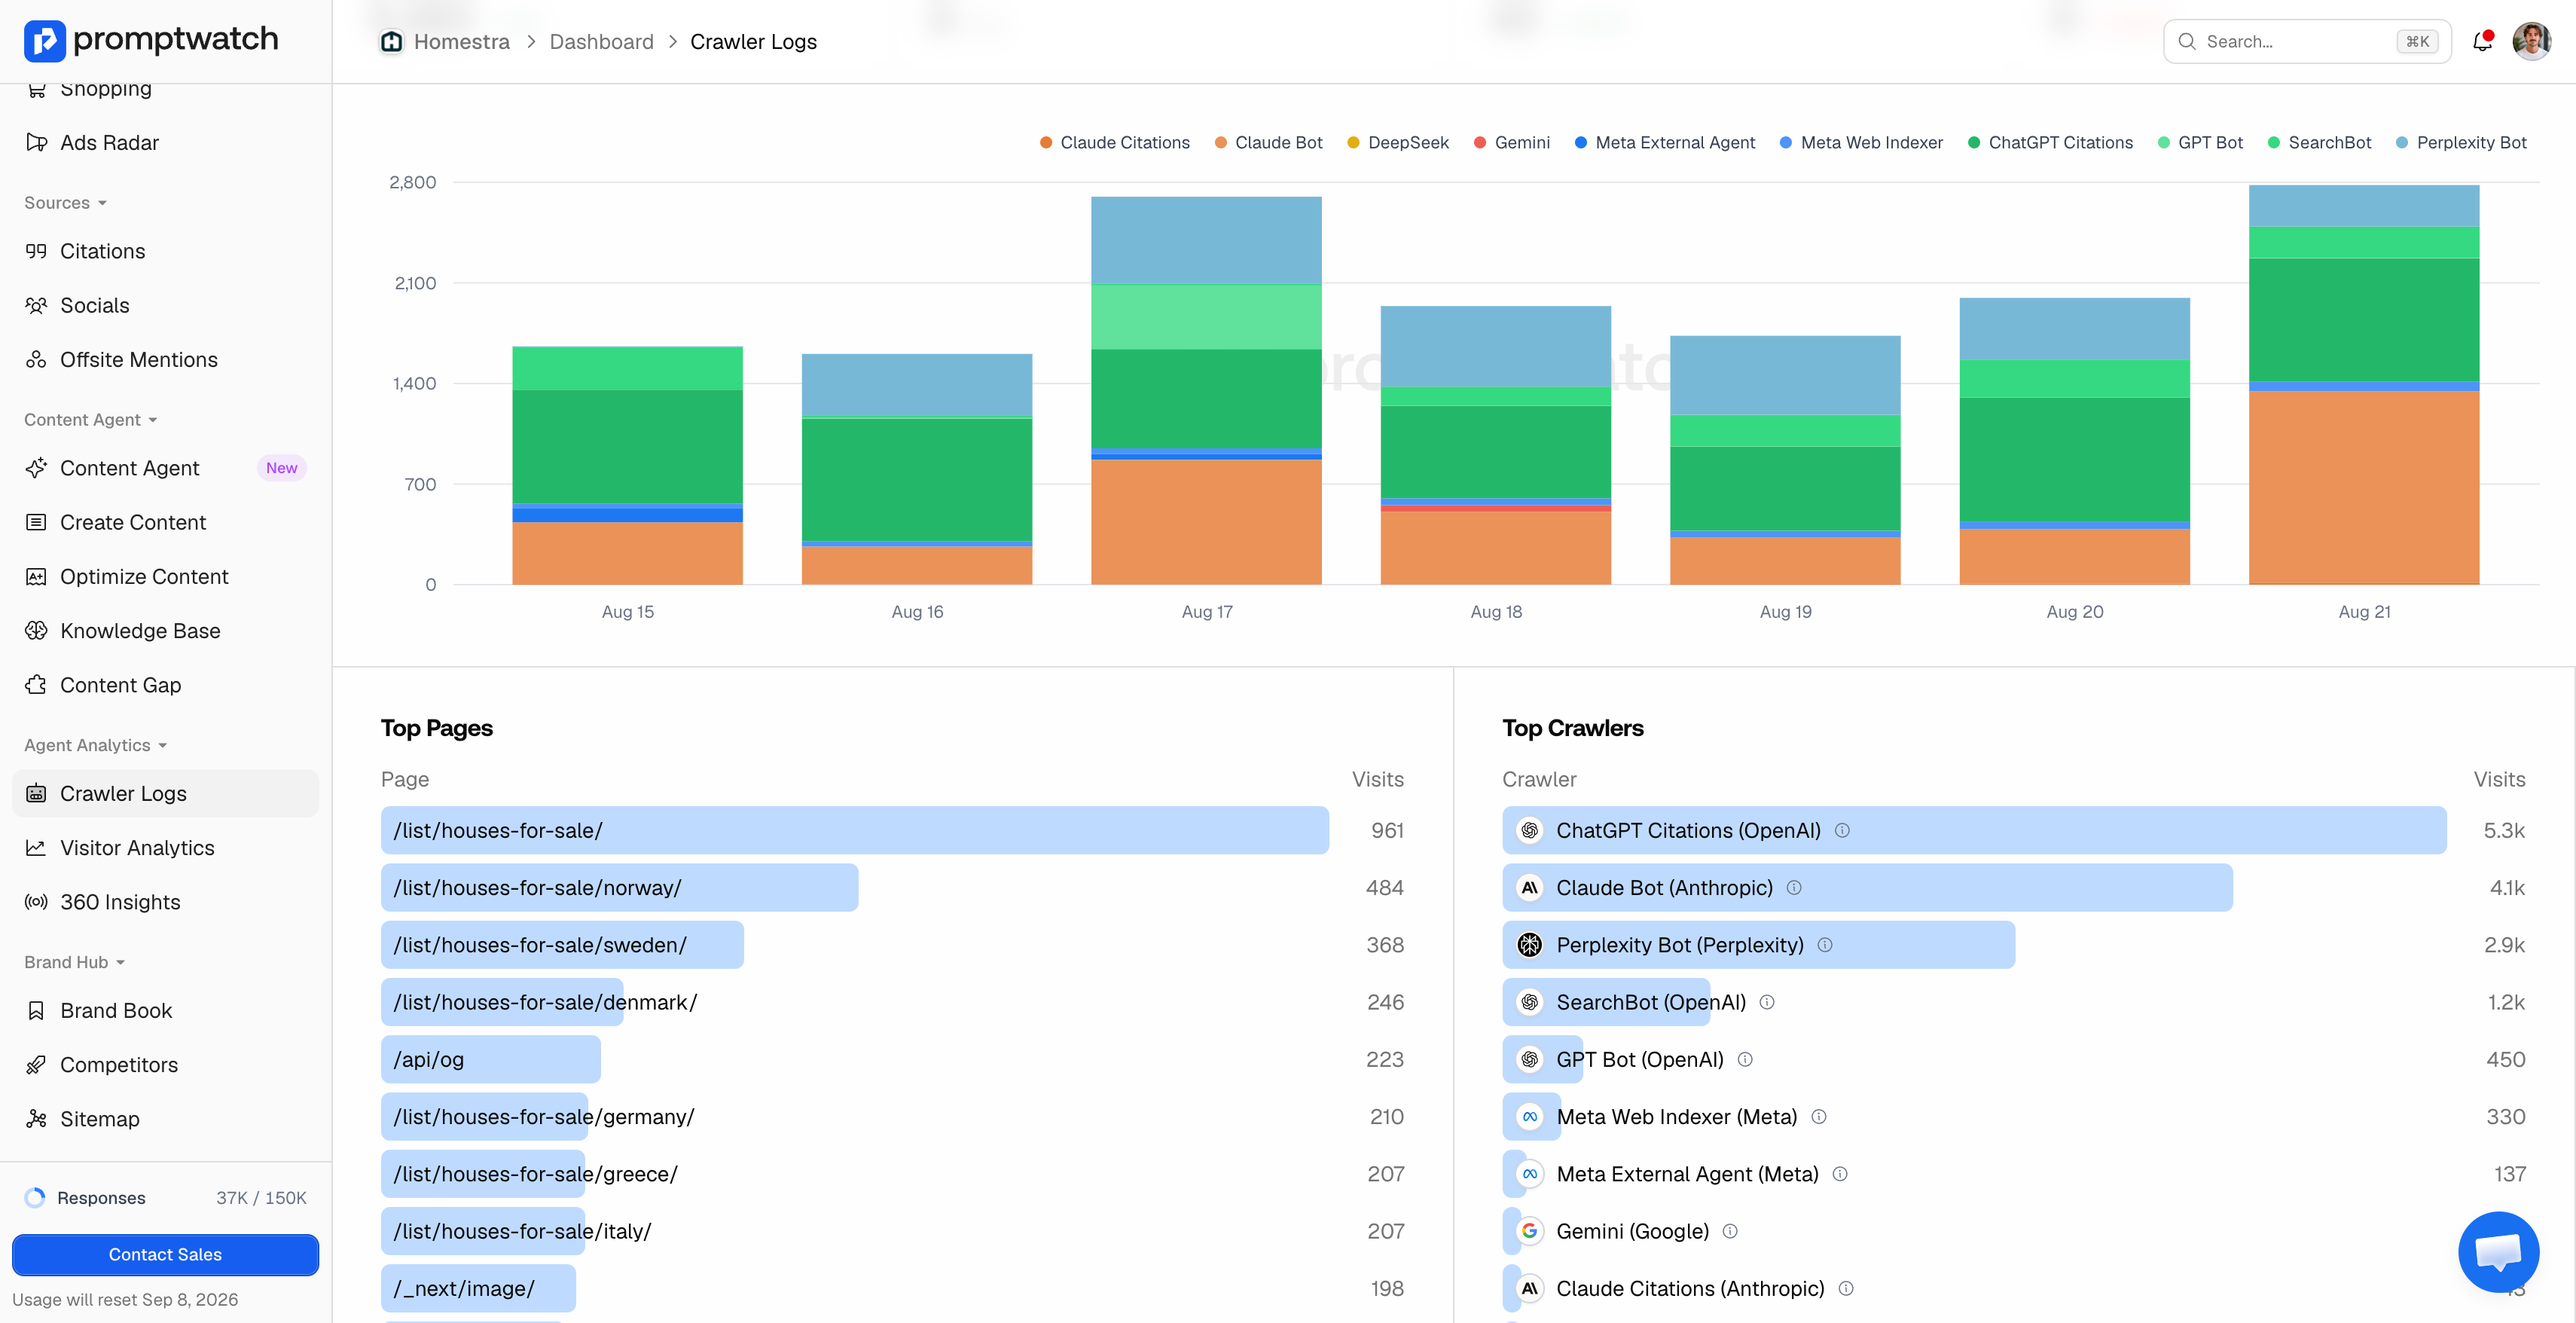Viewport: 2576px width, 1323px height.
Task: Toggle GPT Bot legend series
Action: (2200, 142)
